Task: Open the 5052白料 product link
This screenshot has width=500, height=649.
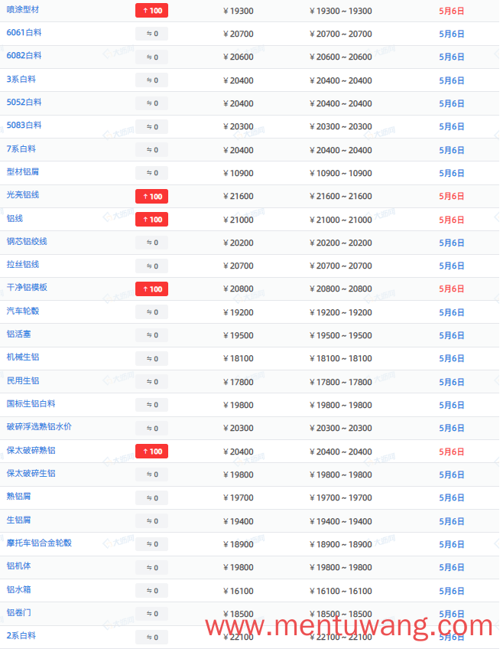Action: pyautogui.click(x=24, y=103)
